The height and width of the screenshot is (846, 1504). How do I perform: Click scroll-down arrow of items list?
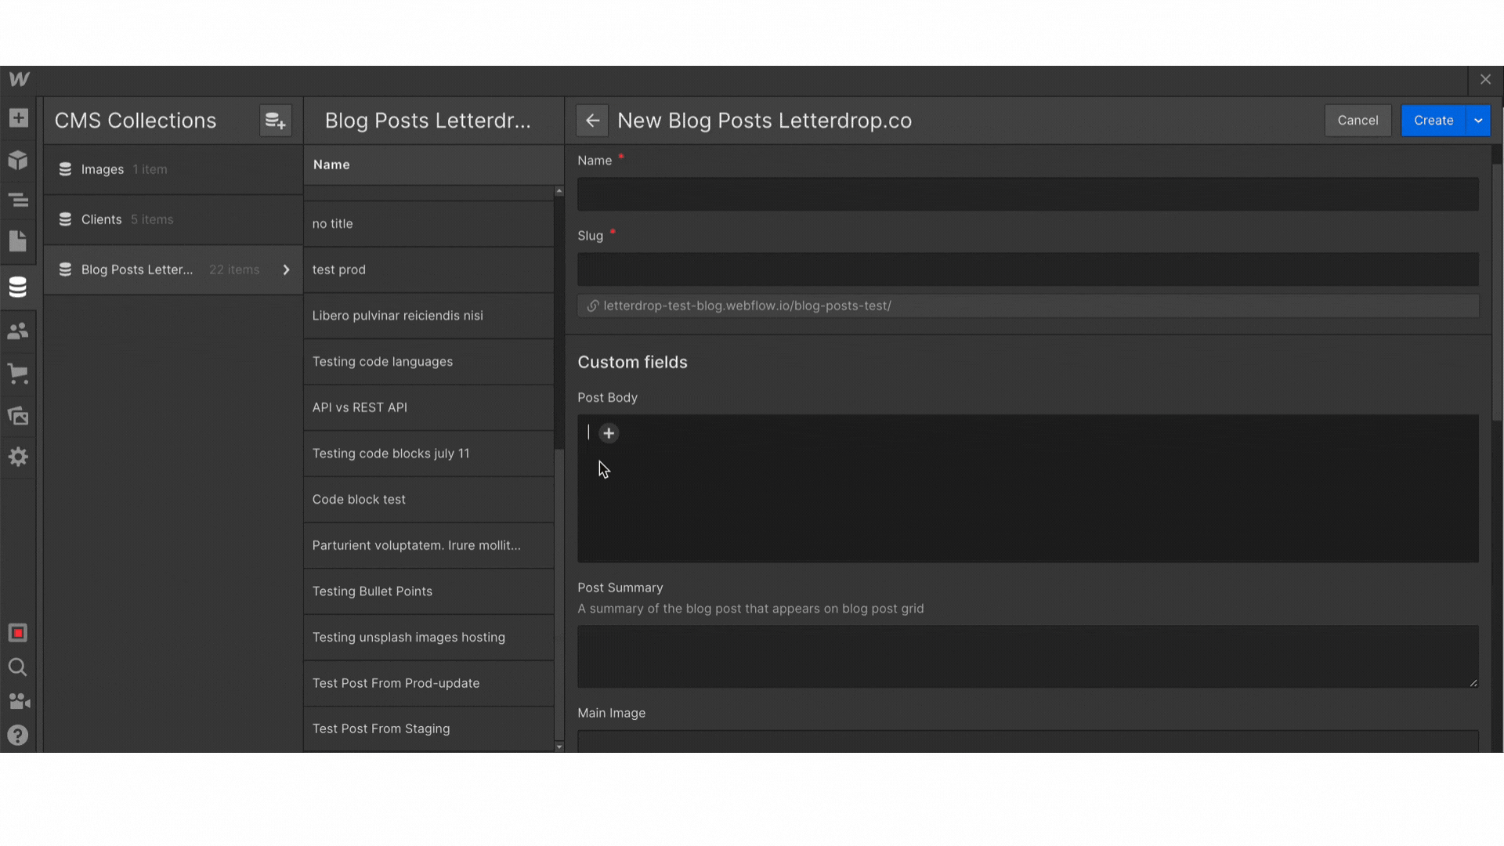coord(559,747)
